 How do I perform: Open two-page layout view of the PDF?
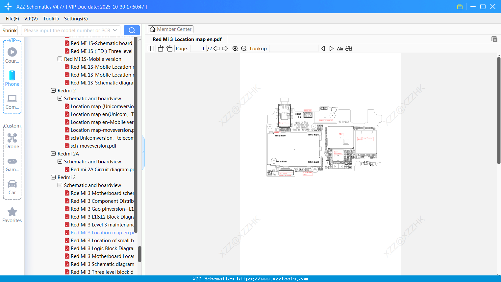coord(151,48)
